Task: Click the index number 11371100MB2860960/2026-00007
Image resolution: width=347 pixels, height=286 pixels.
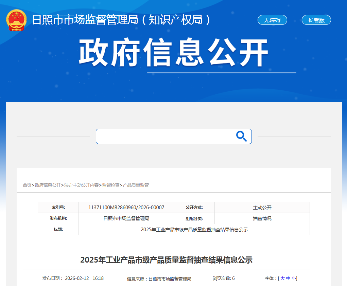Action: point(126,208)
